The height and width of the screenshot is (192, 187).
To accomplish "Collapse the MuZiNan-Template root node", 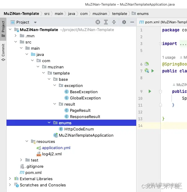I will tap(10, 30).
